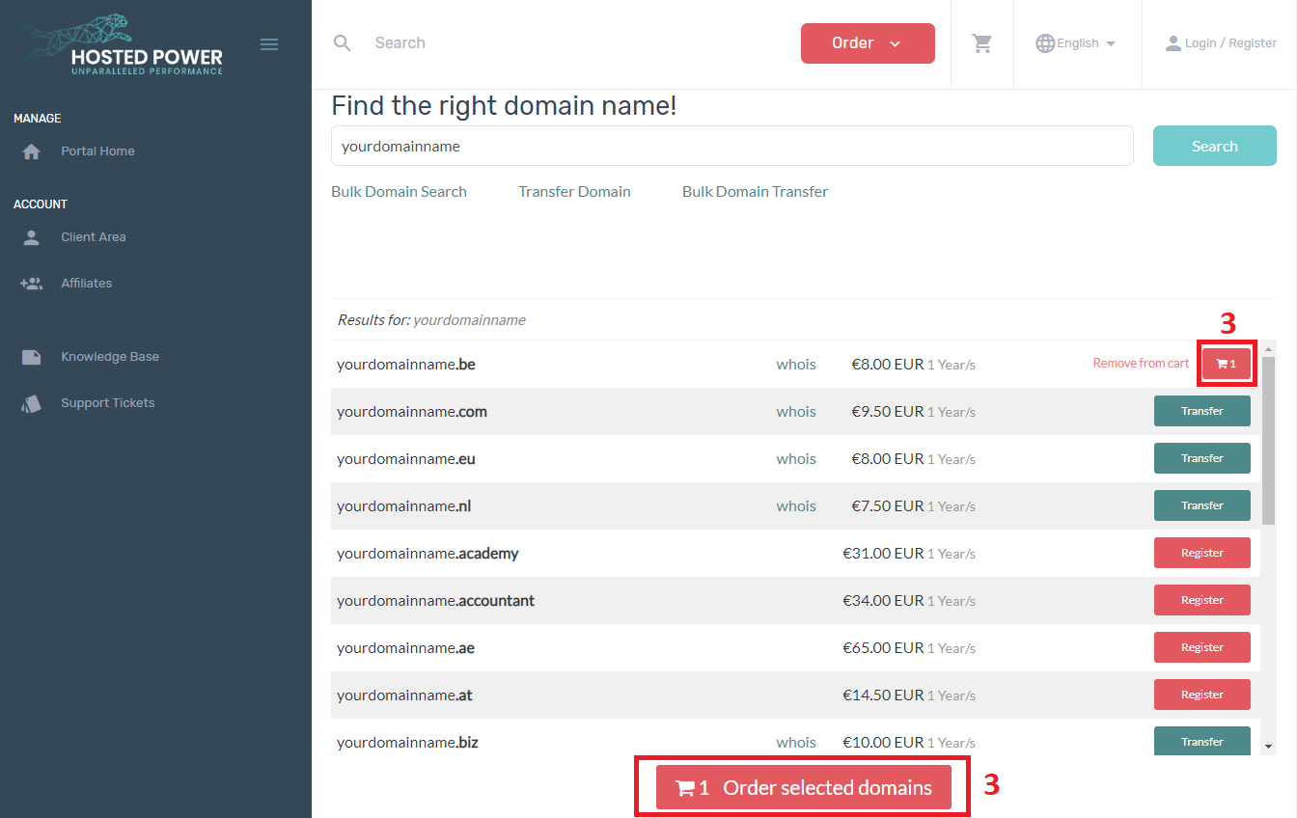
Task: Click the Client Area person icon
Action: tap(32, 237)
